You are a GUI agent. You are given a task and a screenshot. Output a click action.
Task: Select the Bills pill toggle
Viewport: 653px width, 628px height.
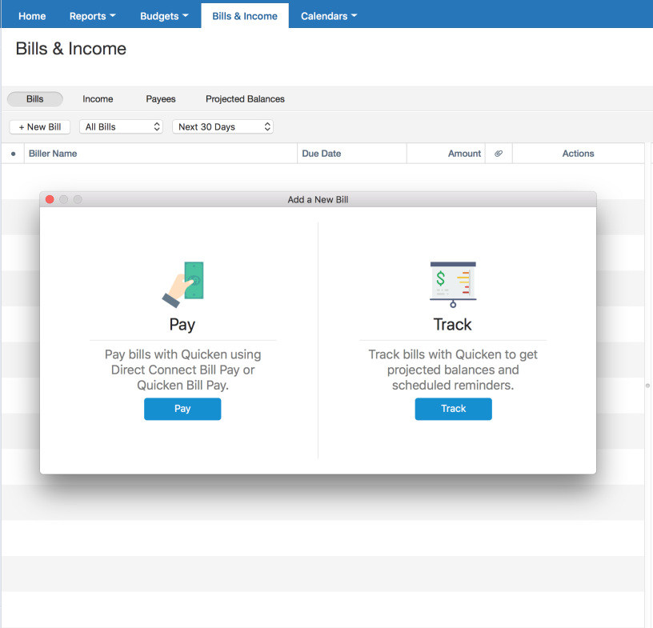click(x=35, y=99)
